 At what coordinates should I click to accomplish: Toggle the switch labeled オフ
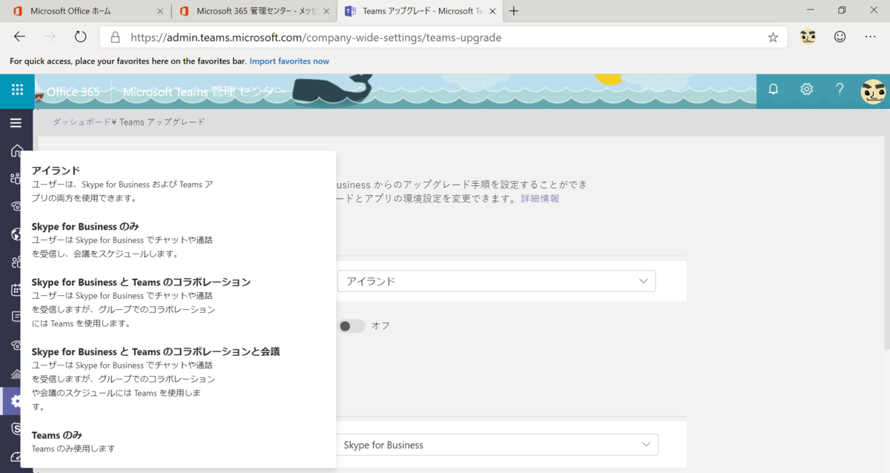tap(352, 325)
